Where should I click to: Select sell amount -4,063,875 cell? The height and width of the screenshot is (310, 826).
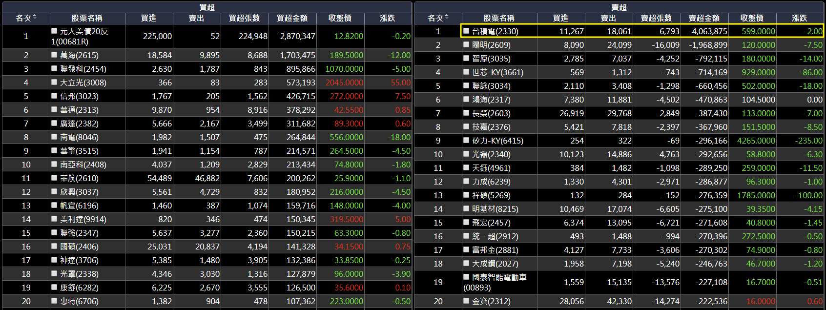tap(704, 31)
